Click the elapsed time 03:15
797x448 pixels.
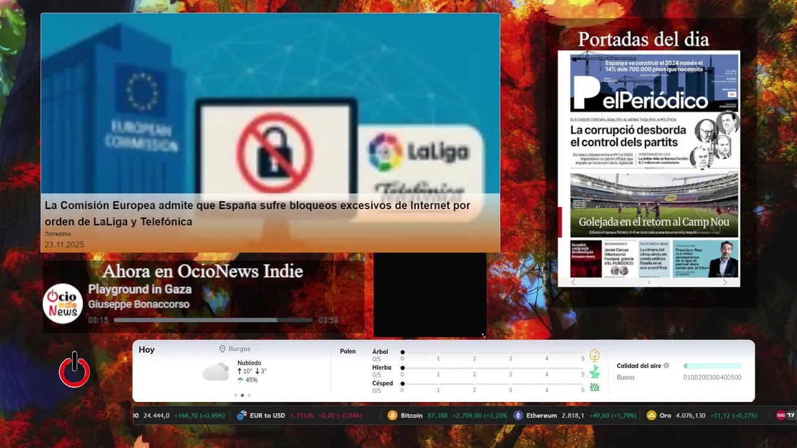pos(98,320)
